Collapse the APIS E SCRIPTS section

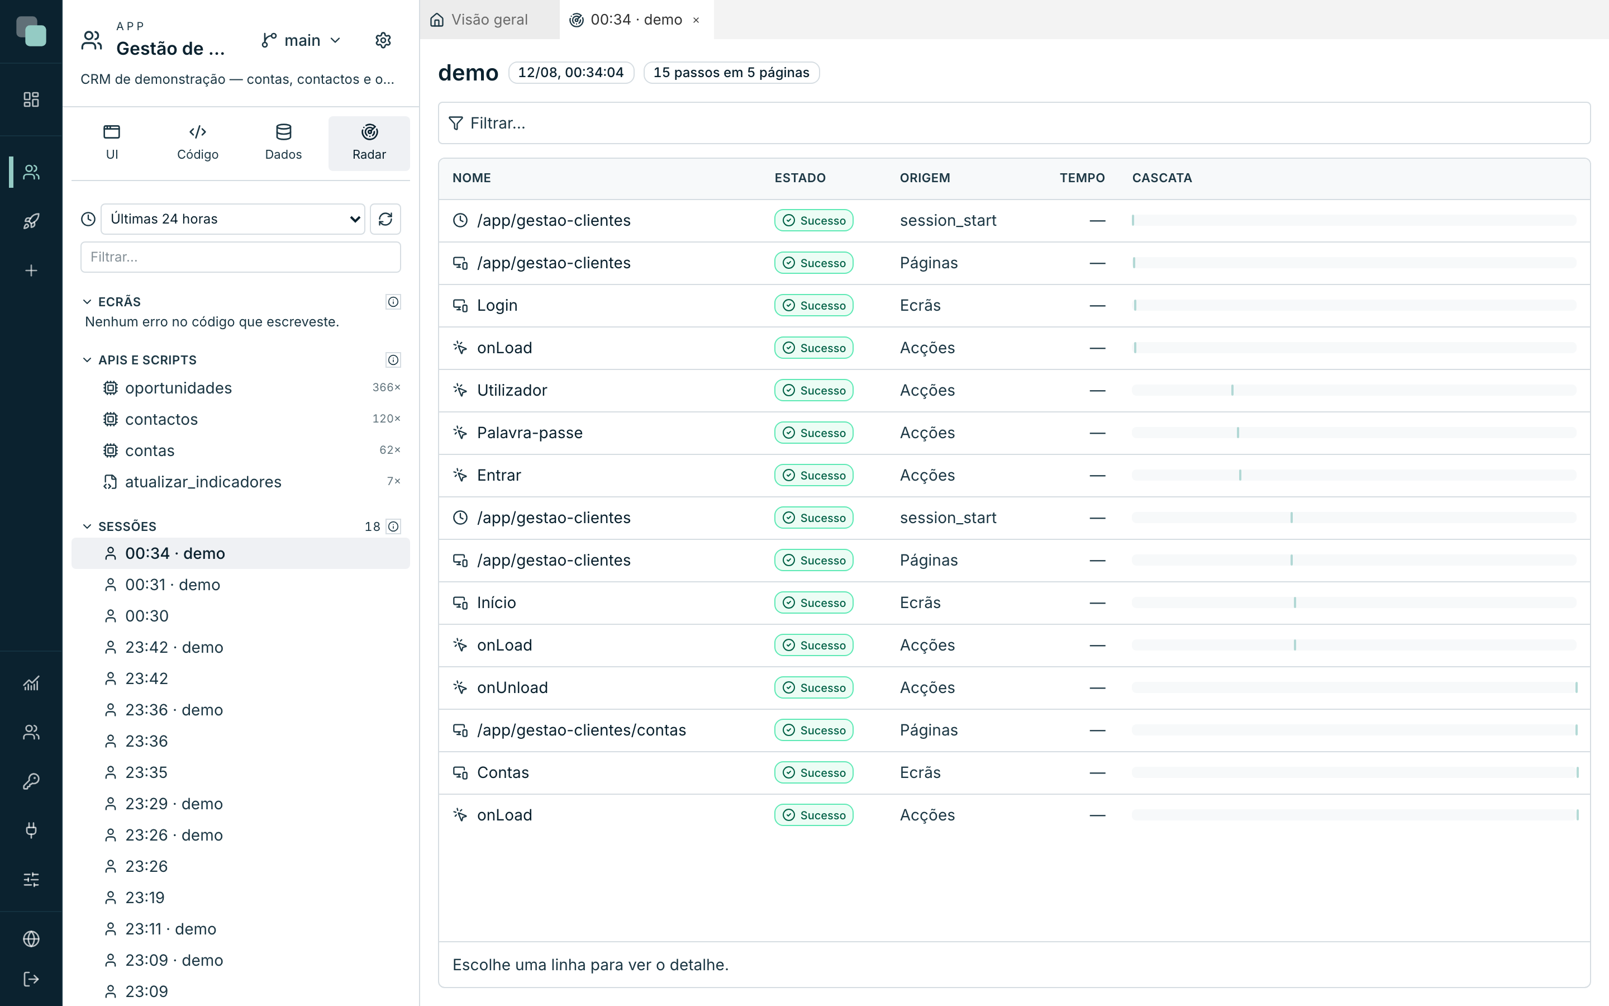pyautogui.click(x=87, y=360)
